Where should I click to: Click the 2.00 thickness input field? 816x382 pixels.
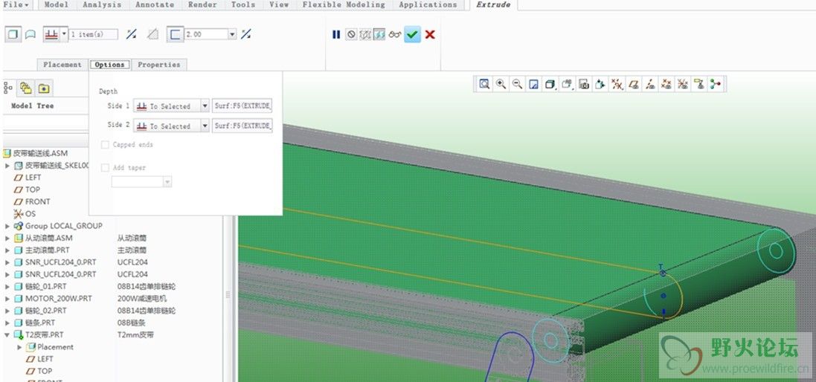(x=207, y=34)
